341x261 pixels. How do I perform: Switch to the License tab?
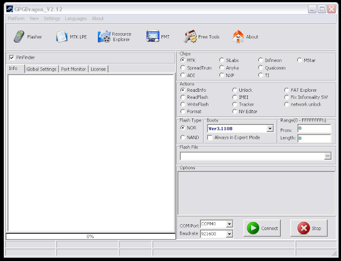point(98,69)
